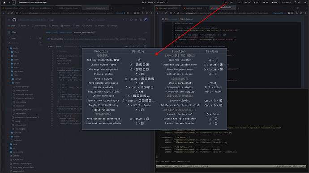Open History link for the file
This screenshot has width=309, height=173.
pyautogui.click(x=142, y=39)
